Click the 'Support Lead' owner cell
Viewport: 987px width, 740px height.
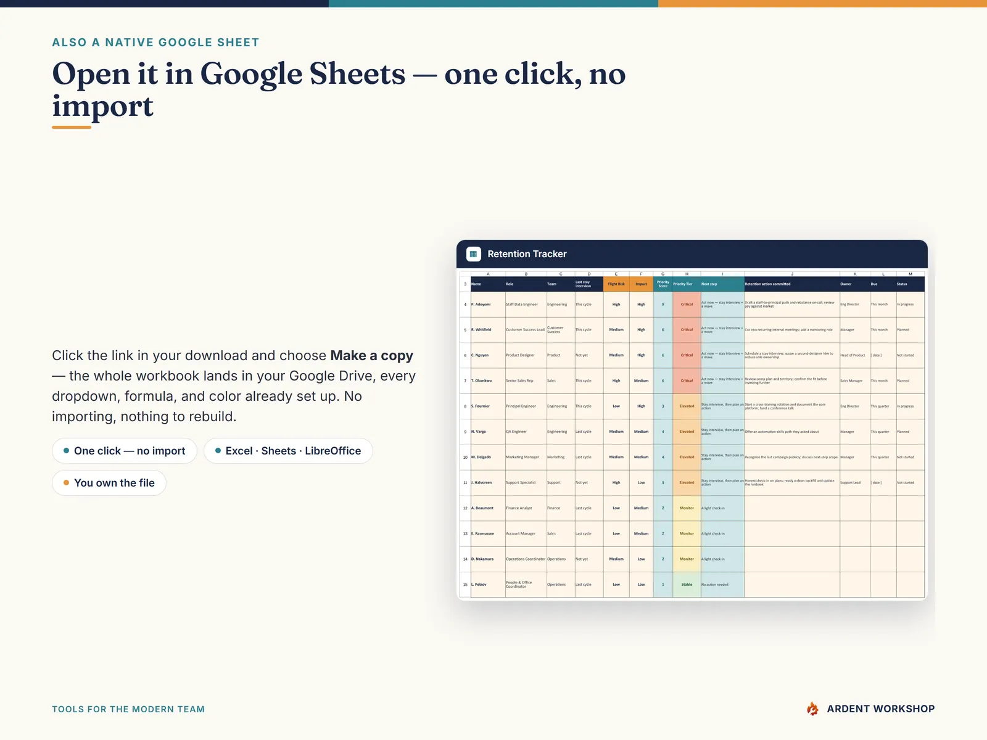pyautogui.click(x=855, y=483)
